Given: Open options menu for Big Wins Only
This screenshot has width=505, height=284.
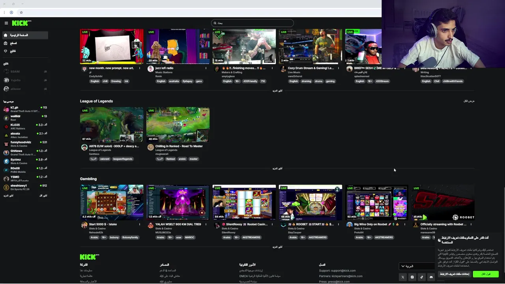Looking at the screenshot, I should (404, 224).
